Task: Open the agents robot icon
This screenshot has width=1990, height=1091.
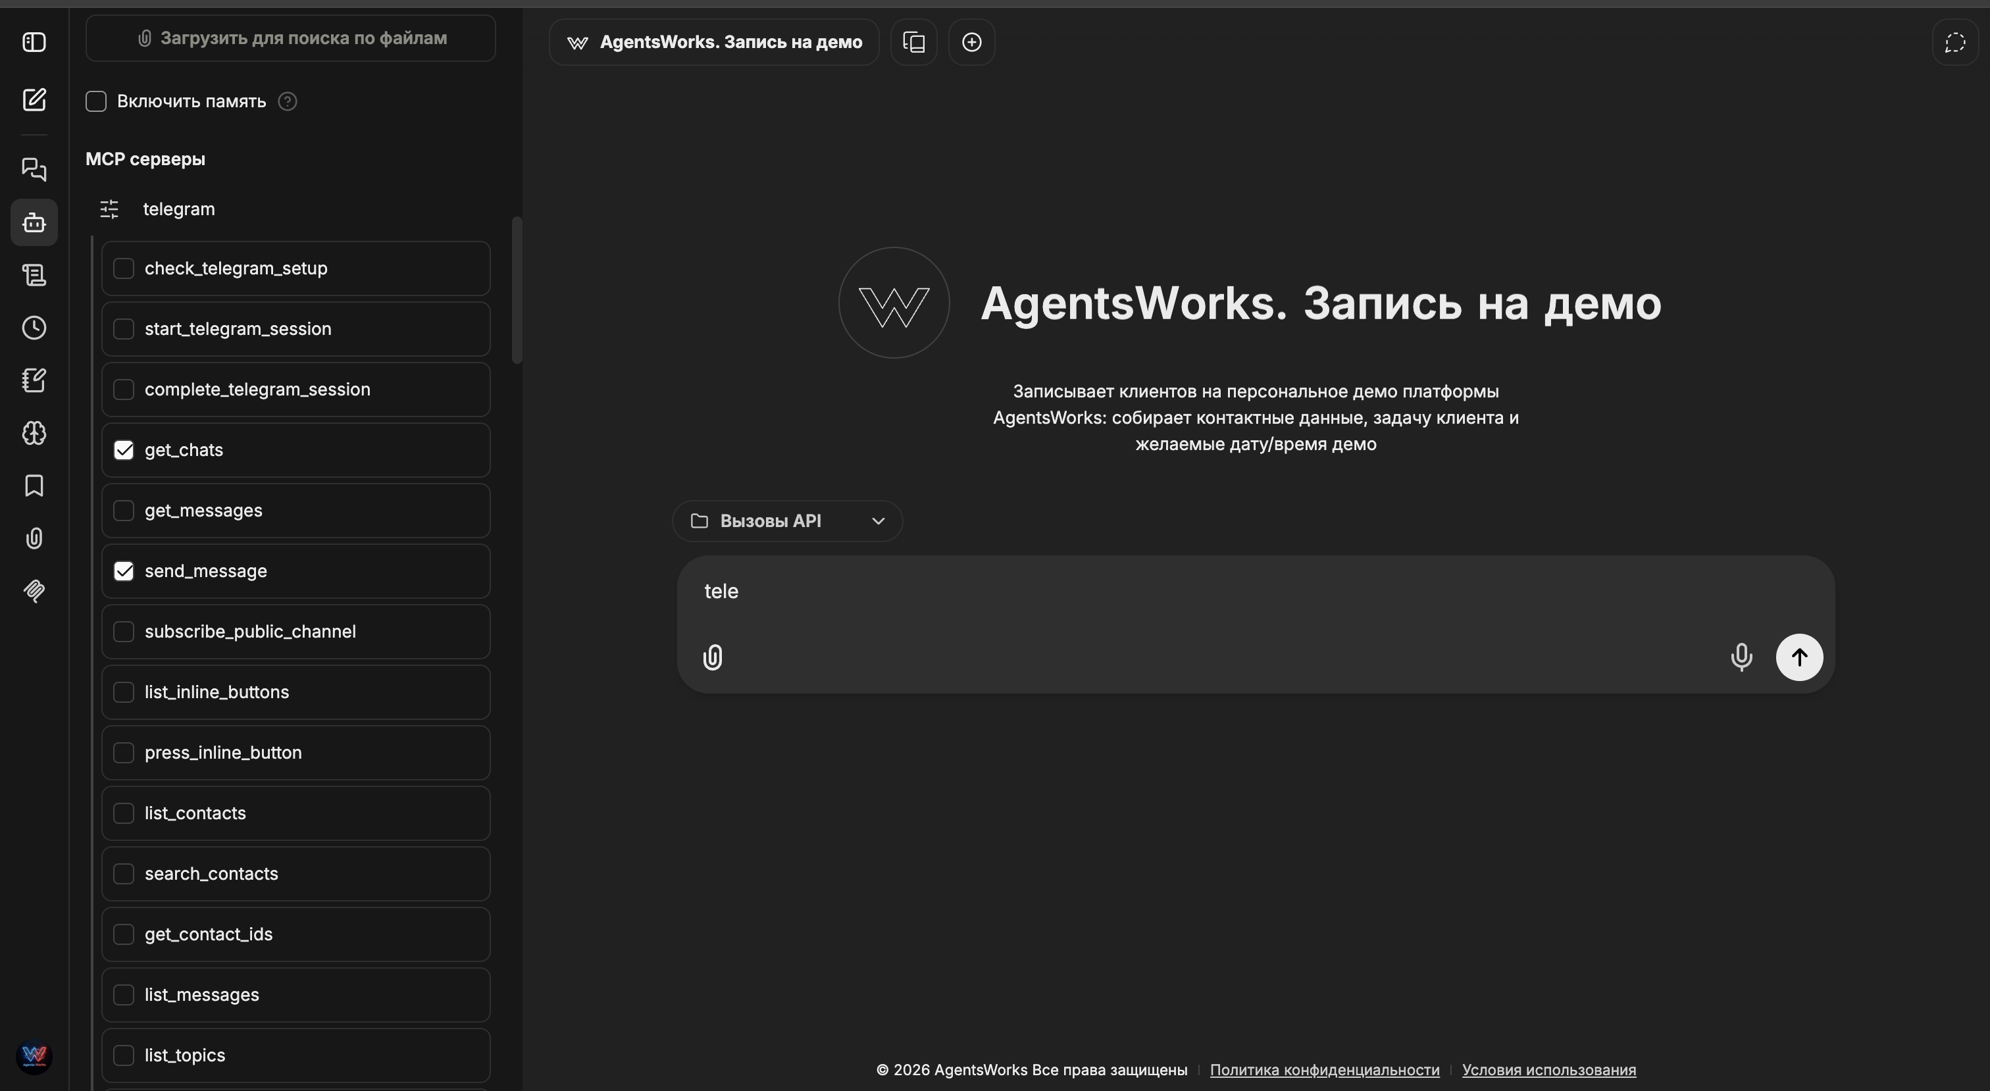Action: [34, 222]
